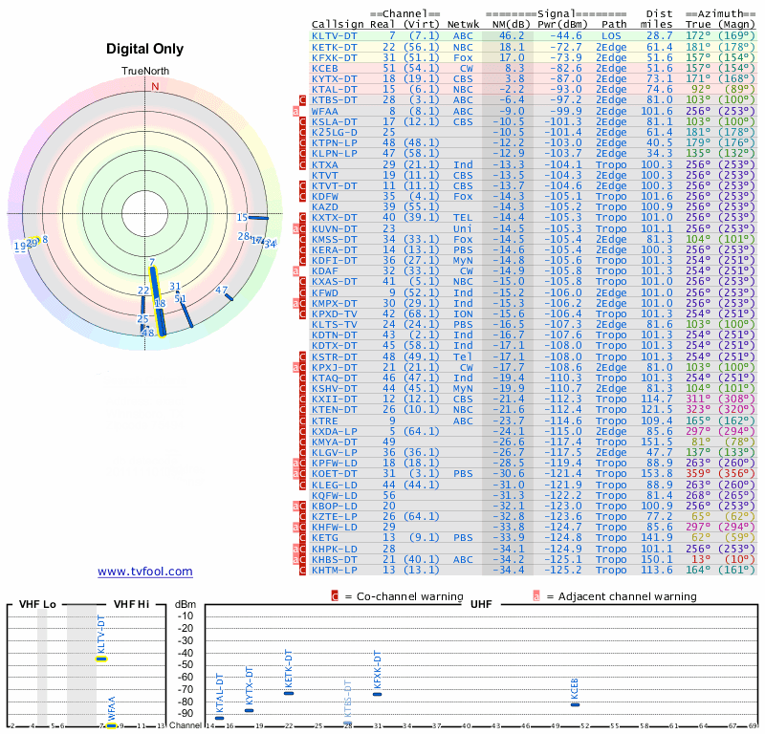Click the 46.2 noise margin value
Viewport: 765px width, 734px height.
click(512, 36)
